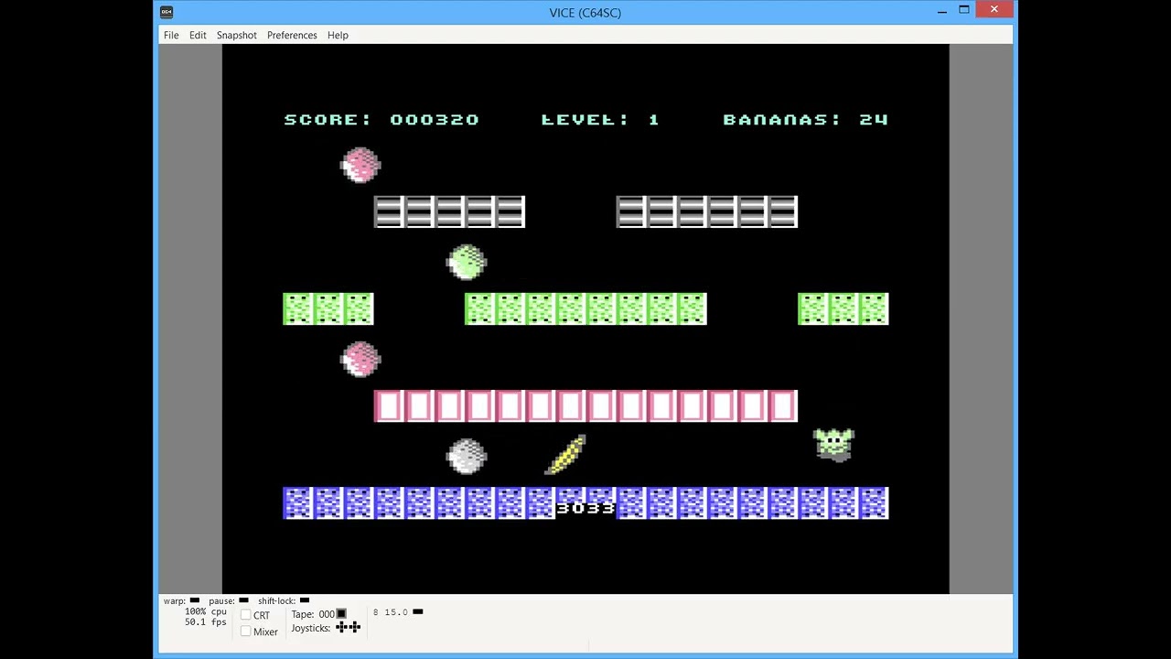
Task: Click the left green block platform
Action: [x=328, y=308]
